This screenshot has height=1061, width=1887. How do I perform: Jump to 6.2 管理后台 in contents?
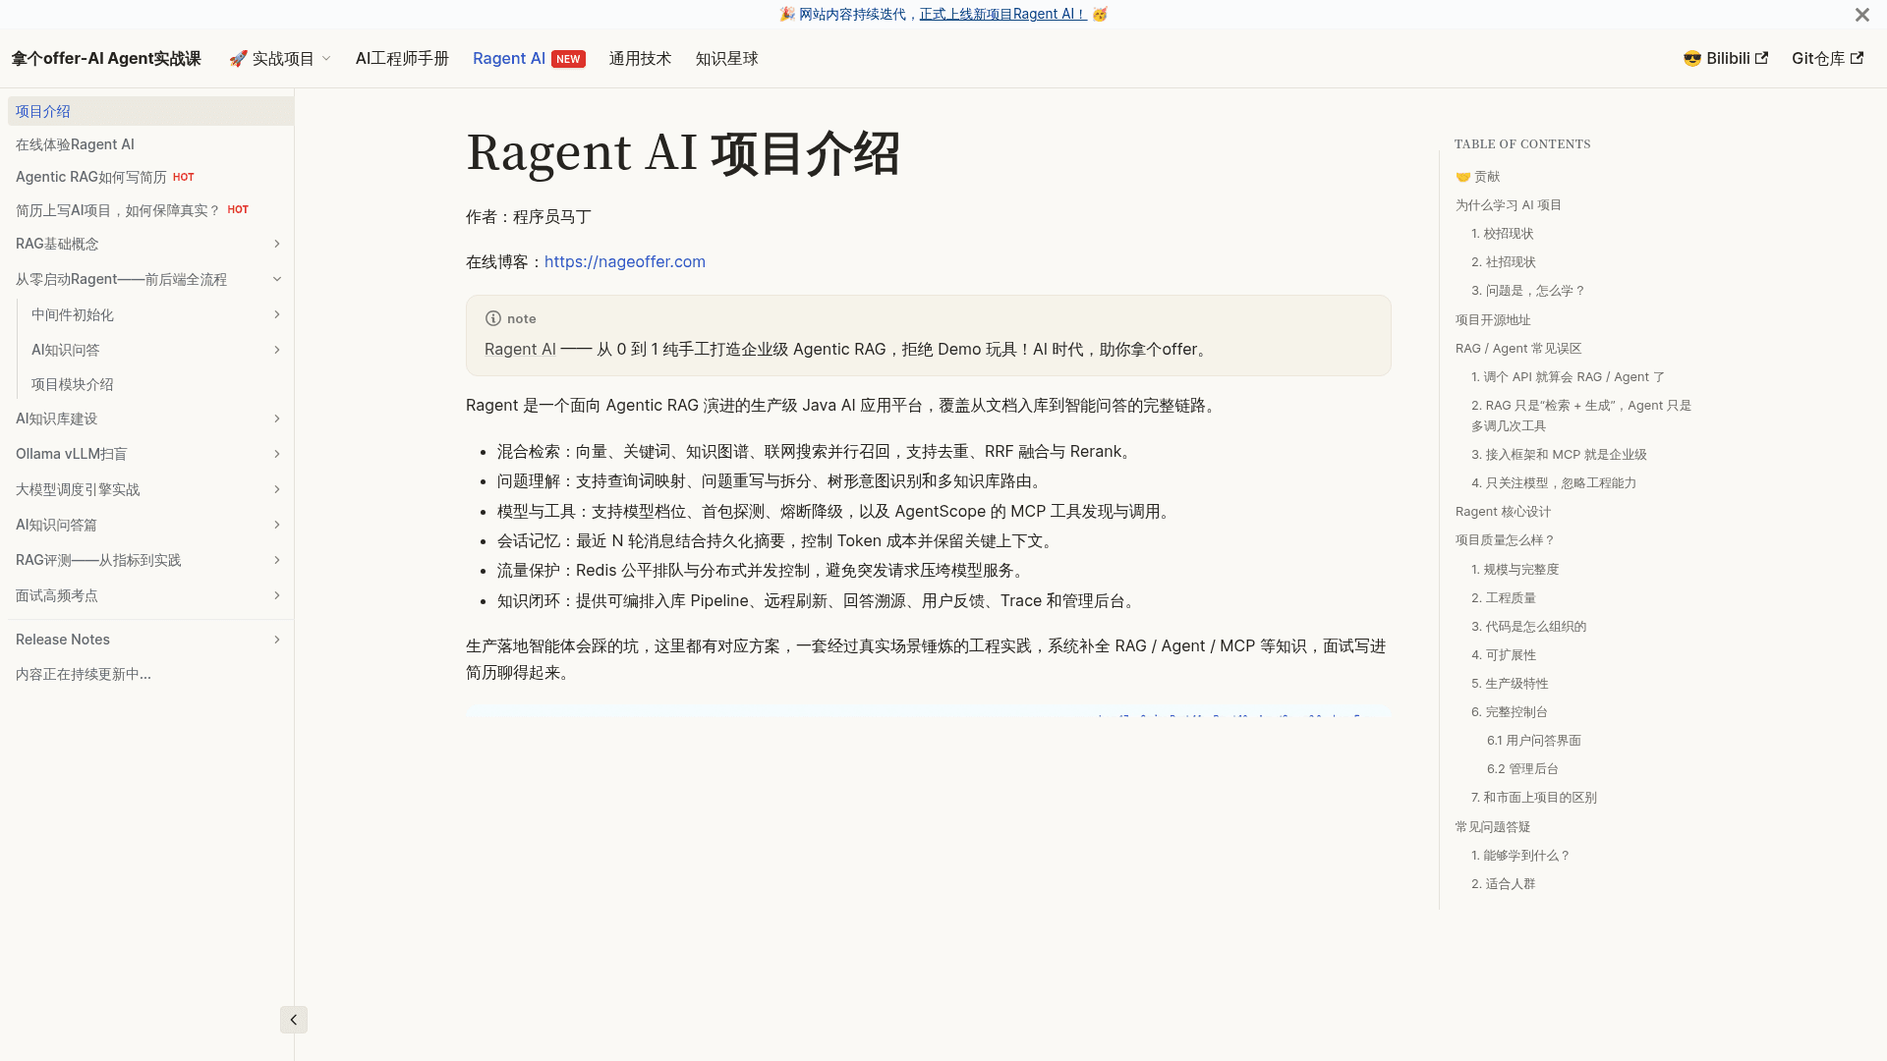(1522, 769)
